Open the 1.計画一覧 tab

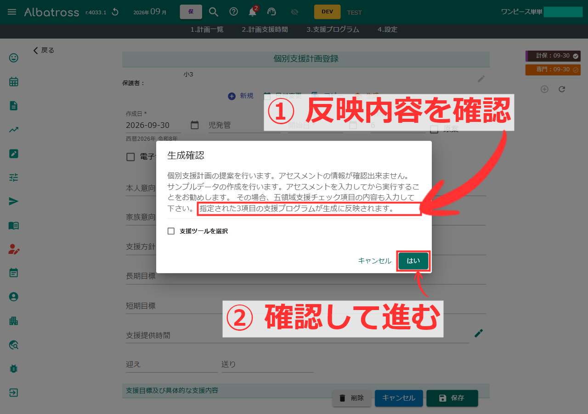[x=207, y=29]
